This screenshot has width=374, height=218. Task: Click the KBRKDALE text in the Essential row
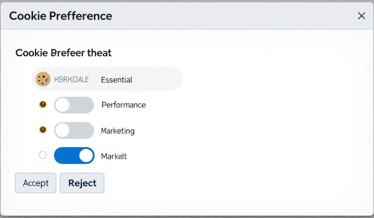click(x=72, y=79)
